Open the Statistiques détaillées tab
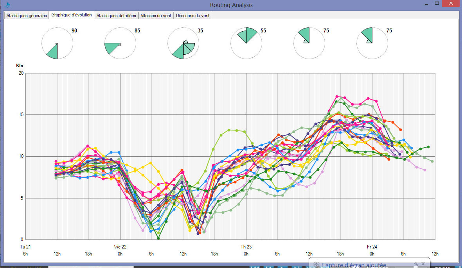Image resolution: width=462 pixels, height=268 pixels. pos(116,16)
